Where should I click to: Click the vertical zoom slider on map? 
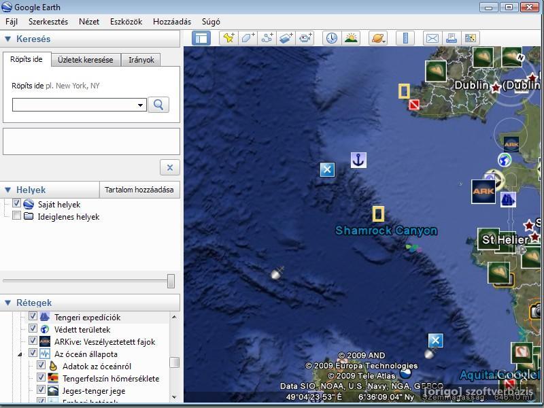click(x=511, y=222)
